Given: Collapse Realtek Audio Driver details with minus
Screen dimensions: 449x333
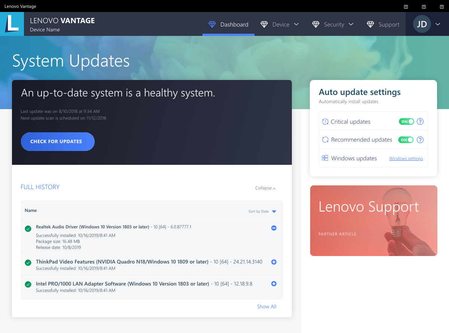Looking at the screenshot, I should pos(274,228).
